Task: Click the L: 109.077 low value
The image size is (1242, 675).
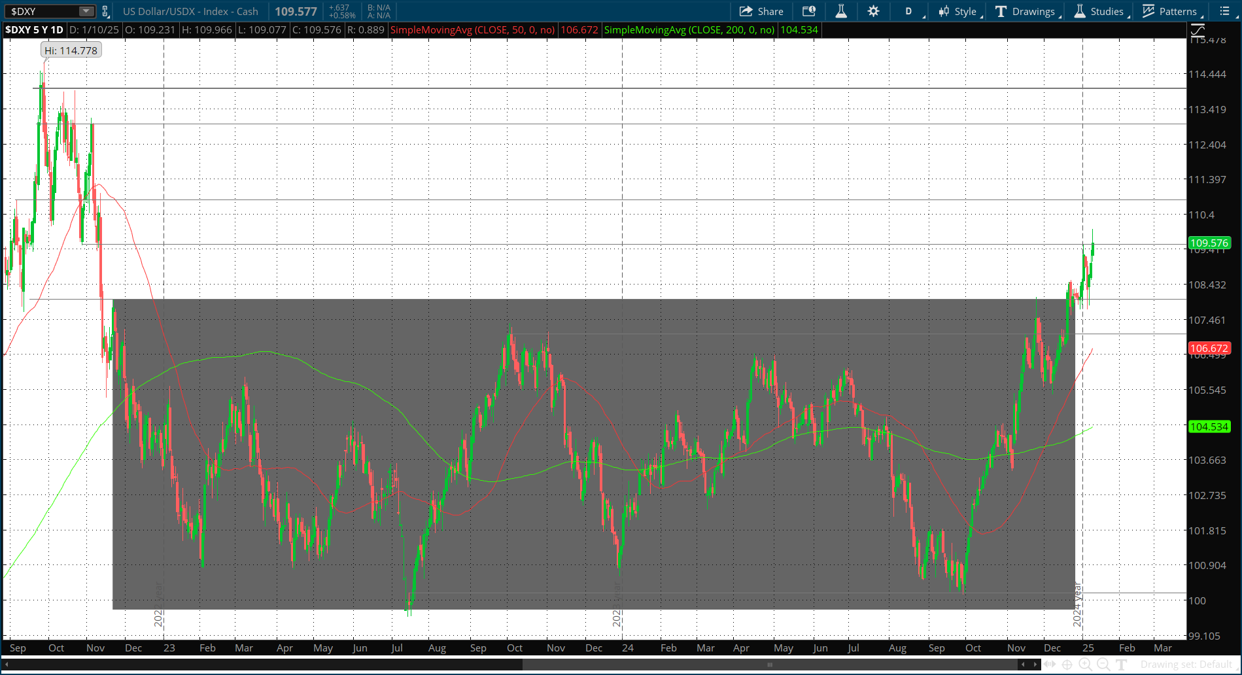Action: [x=262, y=30]
